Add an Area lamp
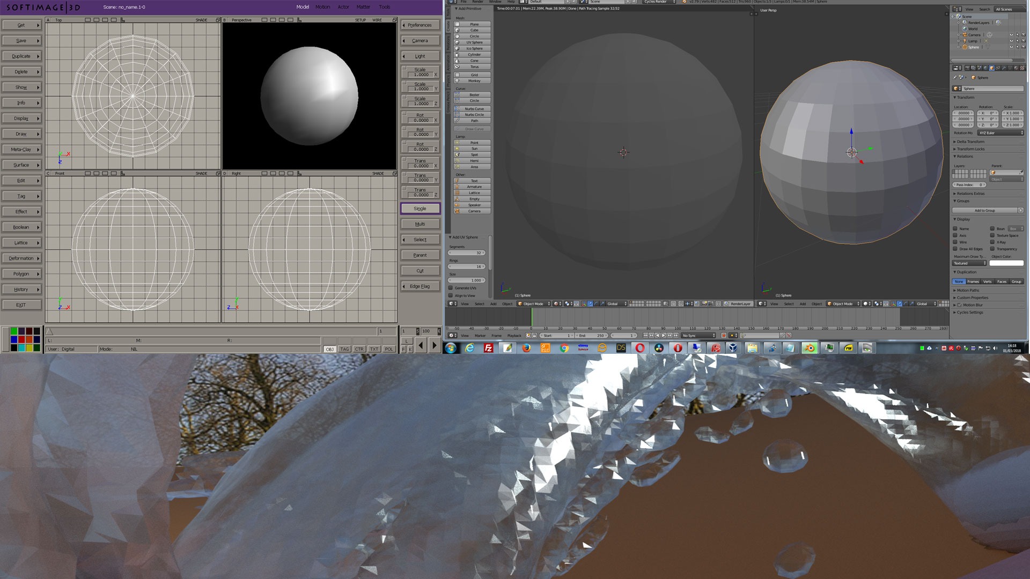 tap(473, 167)
